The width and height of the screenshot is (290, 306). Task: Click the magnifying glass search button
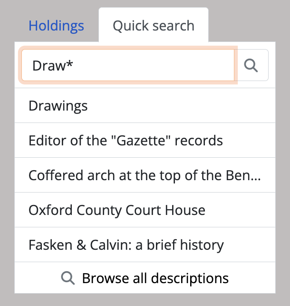point(251,65)
